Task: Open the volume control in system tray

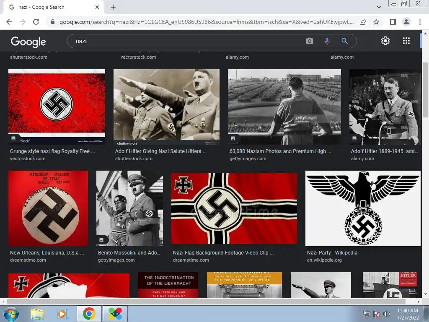Action: coord(387,314)
